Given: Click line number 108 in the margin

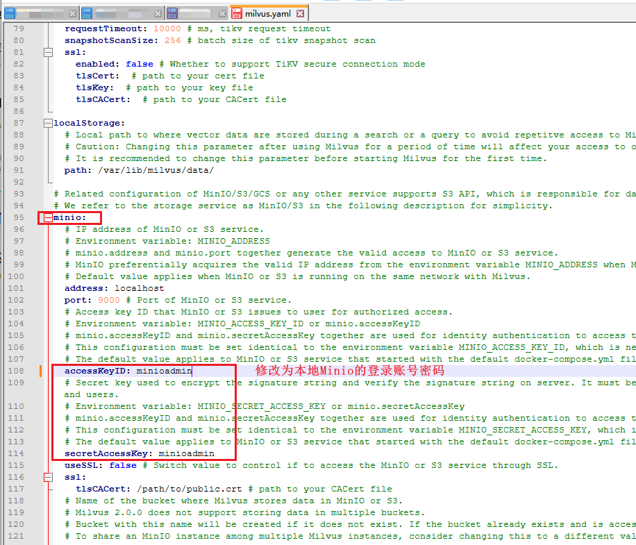Looking at the screenshot, I should click(x=16, y=371).
